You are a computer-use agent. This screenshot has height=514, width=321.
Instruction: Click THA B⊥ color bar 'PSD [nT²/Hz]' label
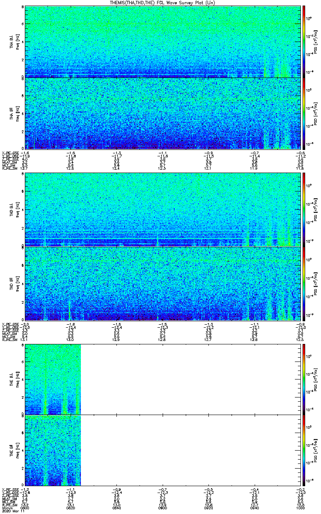[x=316, y=42]
